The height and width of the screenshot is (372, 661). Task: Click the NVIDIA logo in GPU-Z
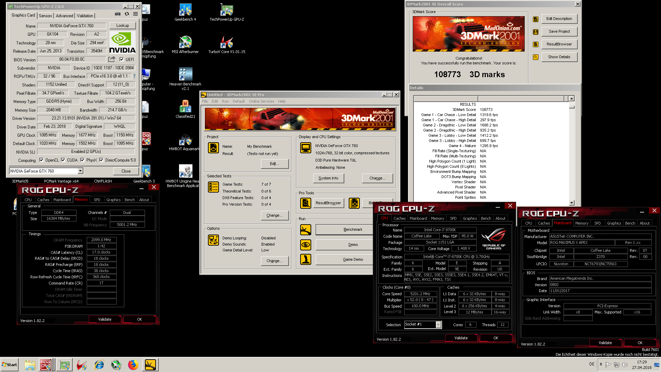click(x=122, y=42)
